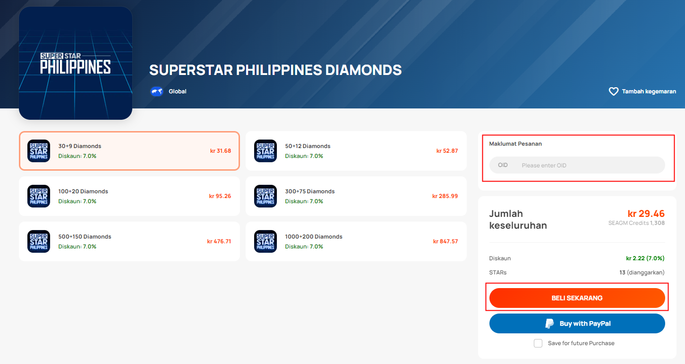
Task: Click the BELI SEKARANG button
Action: [x=577, y=298]
